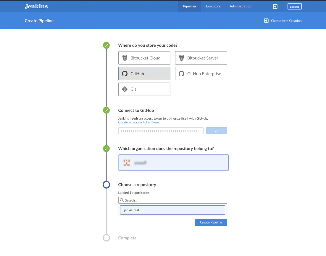Select the jenkis-test repository
This screenshot has height=256, width=326.
[172, 210]
